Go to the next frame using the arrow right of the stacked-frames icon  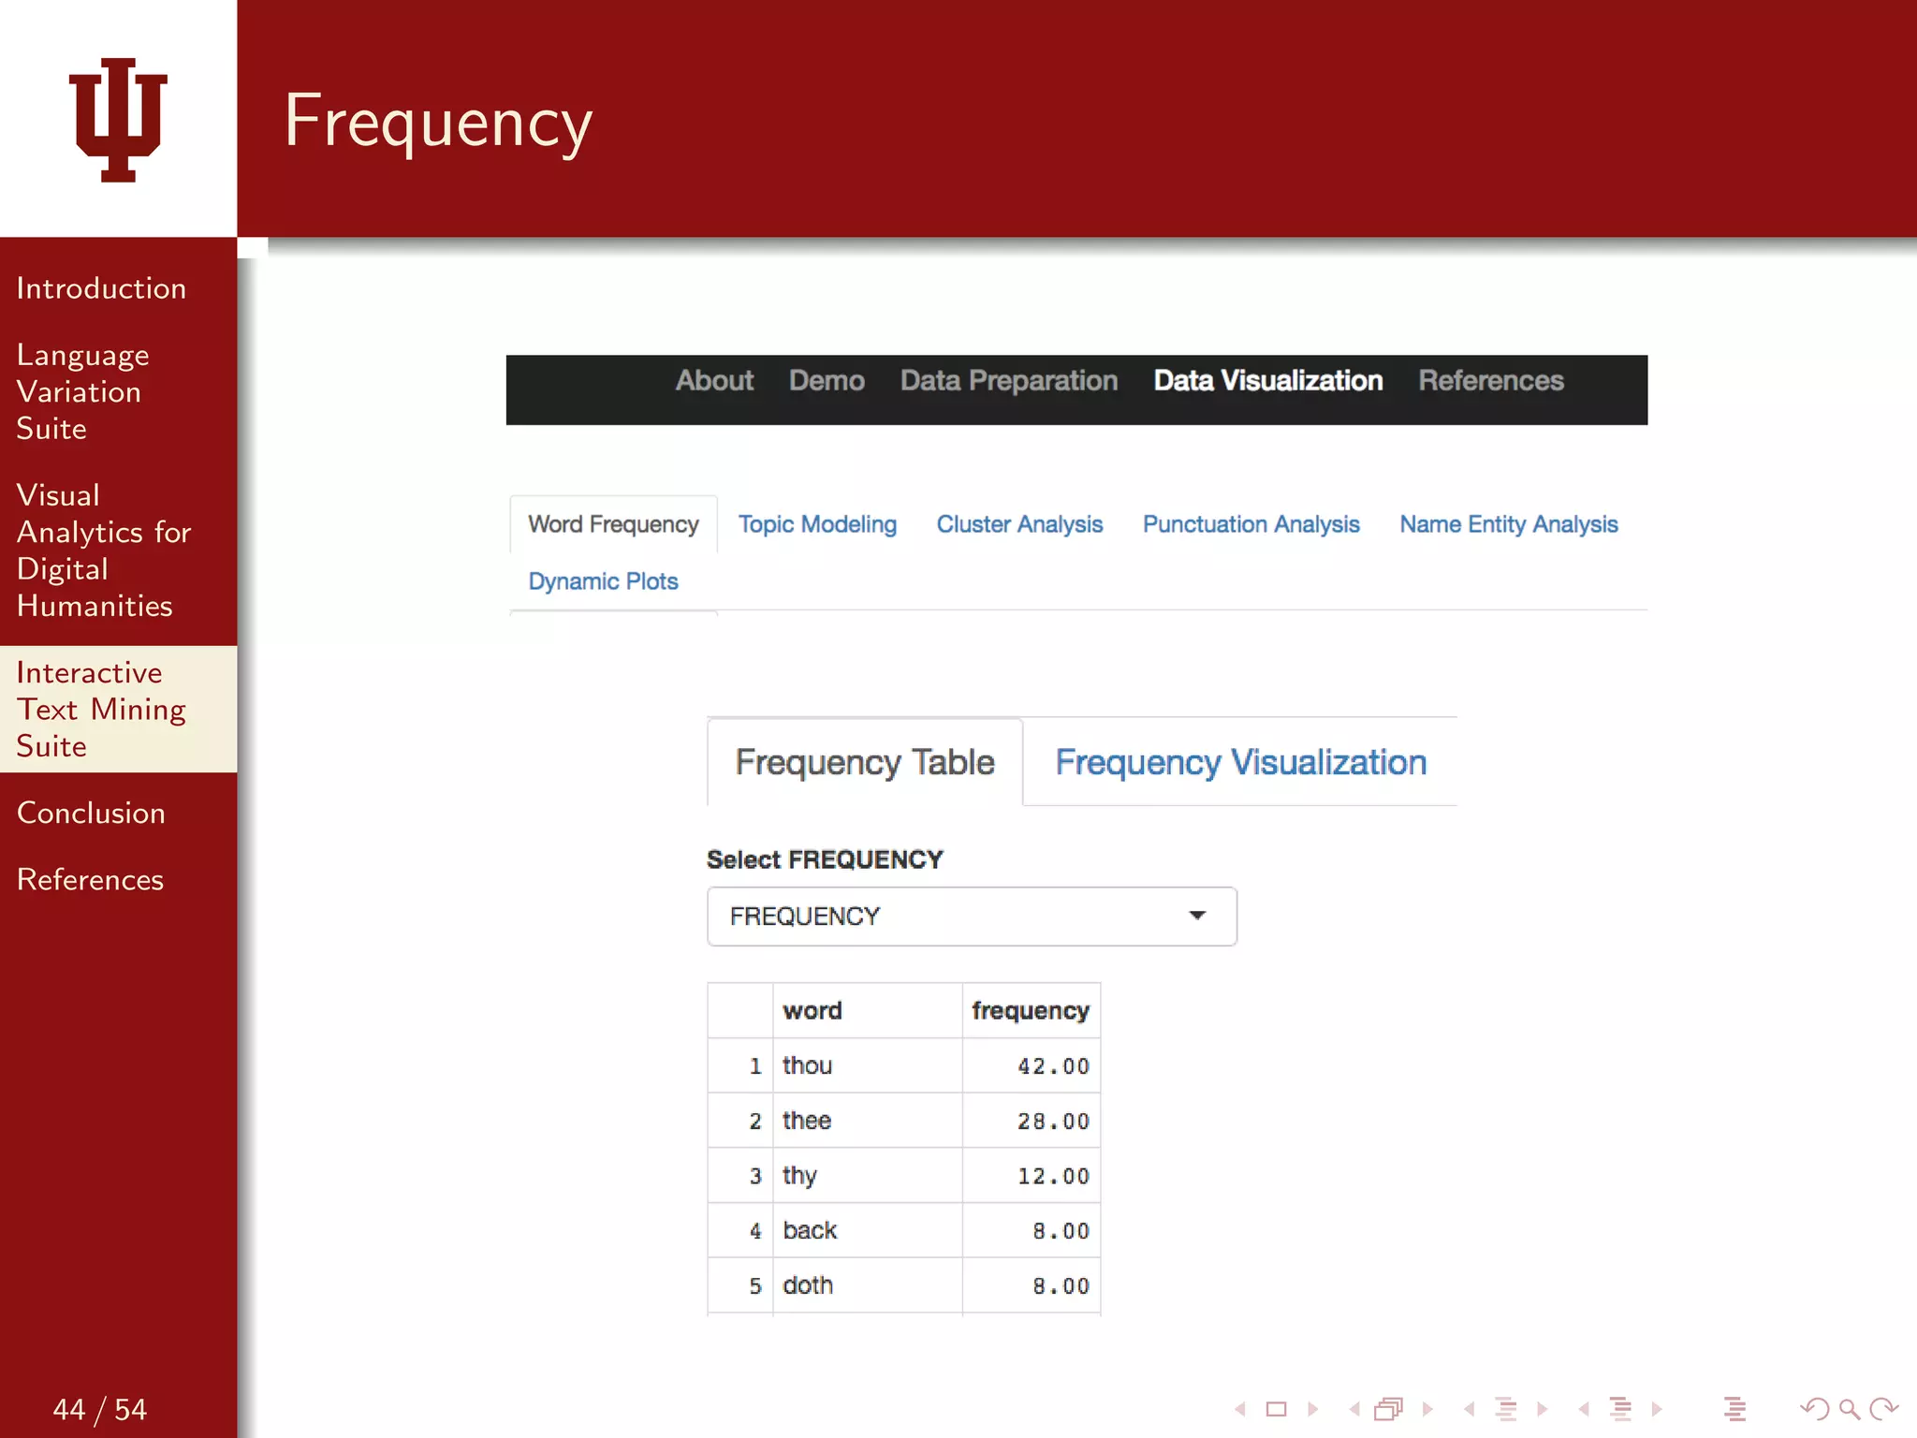pyautogui.click(x=1427, y=1409)
